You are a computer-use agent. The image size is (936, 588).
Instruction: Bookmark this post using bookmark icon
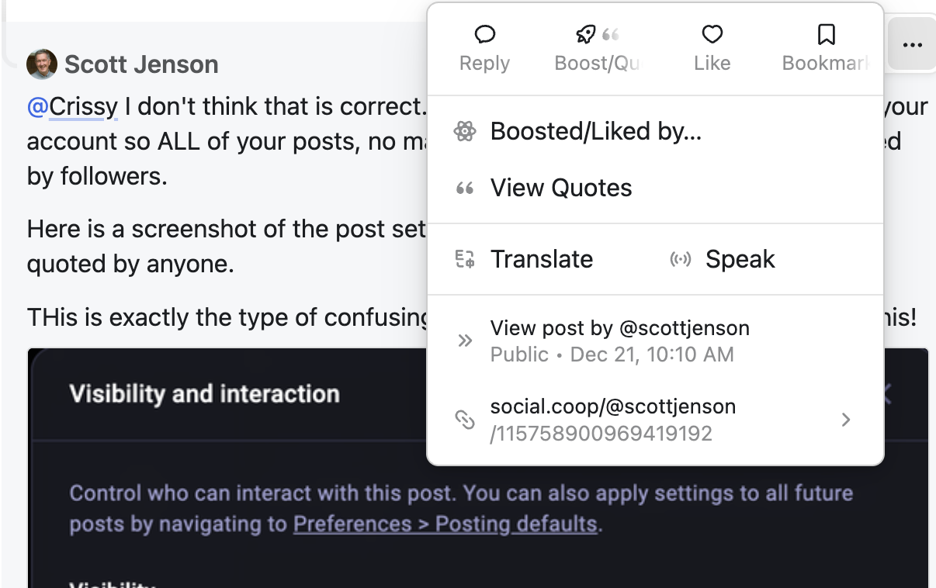coord(826,35)
